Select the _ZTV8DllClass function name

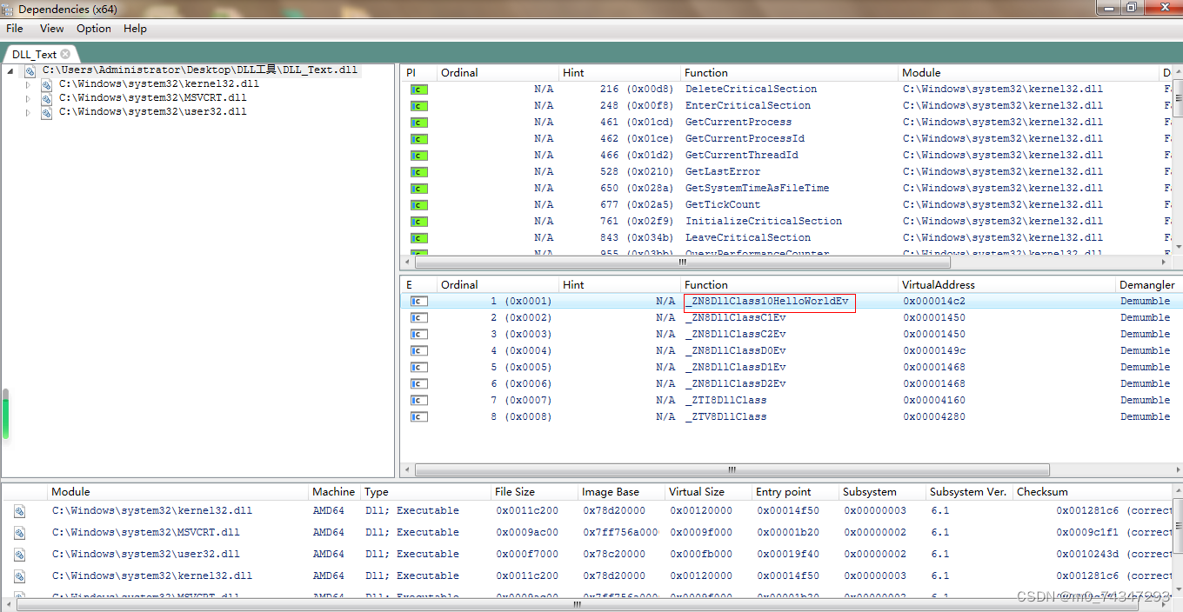tap(725, 417)
